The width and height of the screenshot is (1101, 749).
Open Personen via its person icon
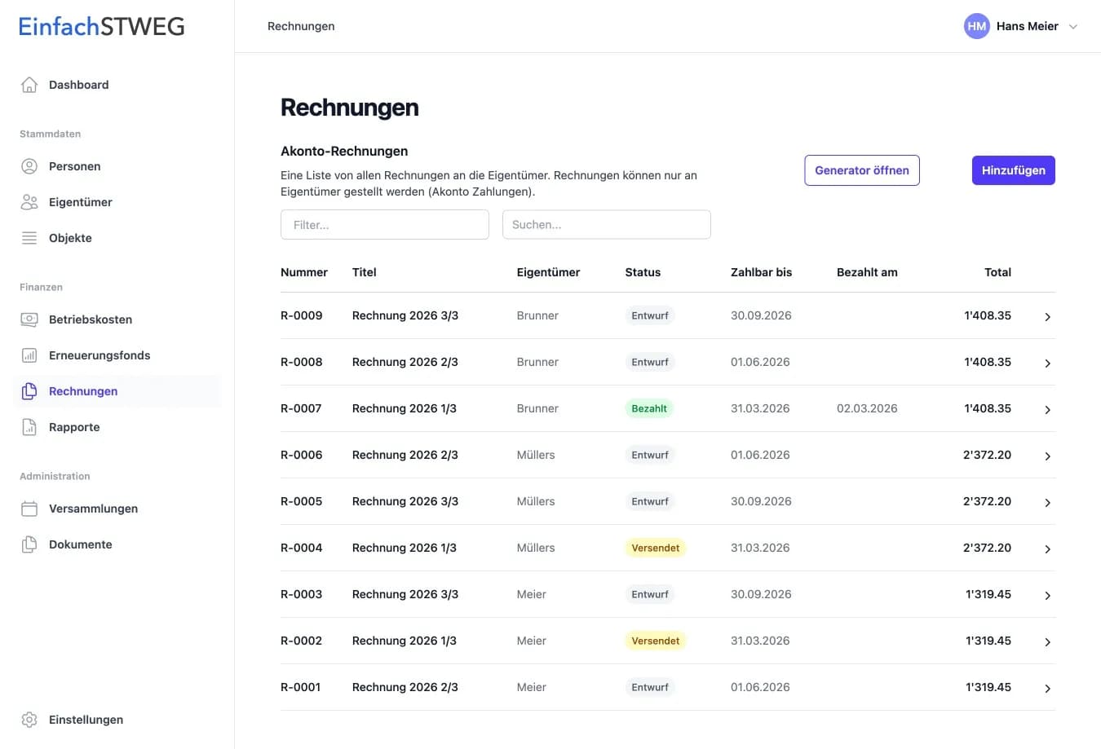click(x=29, y=166)
